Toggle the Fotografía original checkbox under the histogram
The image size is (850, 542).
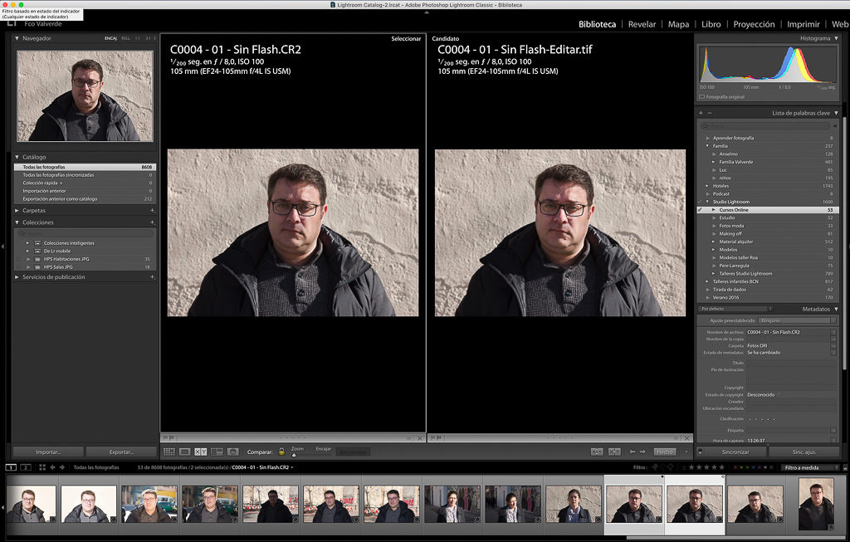pos(702,97)
